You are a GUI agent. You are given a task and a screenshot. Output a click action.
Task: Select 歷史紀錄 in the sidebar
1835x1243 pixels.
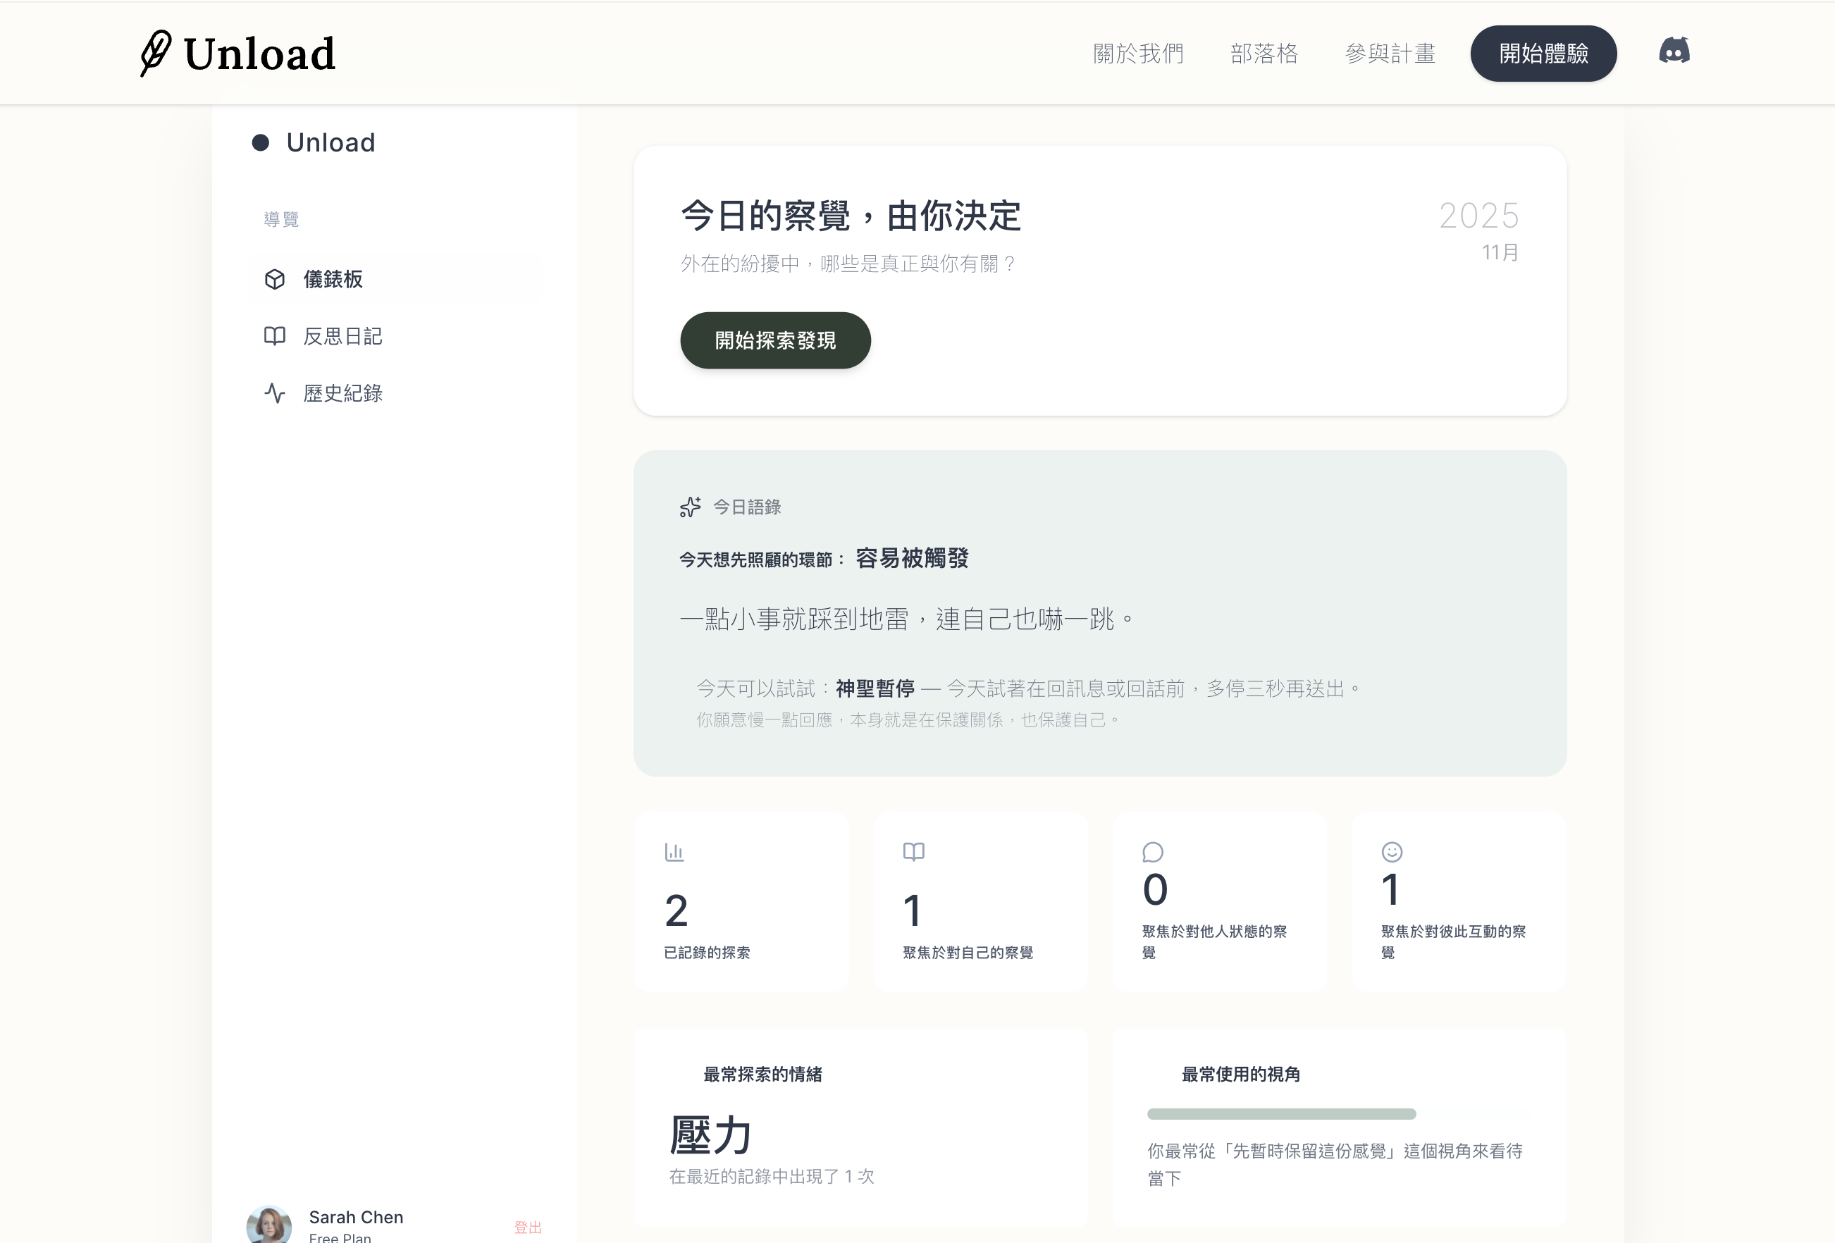coord(342,393)
